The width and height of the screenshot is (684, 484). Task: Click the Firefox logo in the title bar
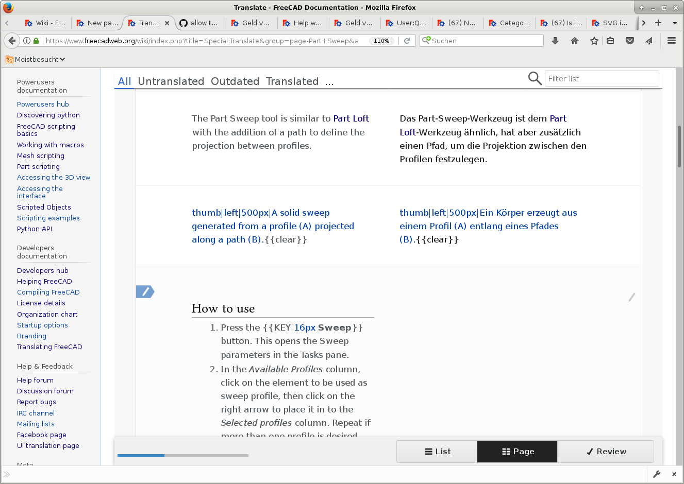pos(8,7)
